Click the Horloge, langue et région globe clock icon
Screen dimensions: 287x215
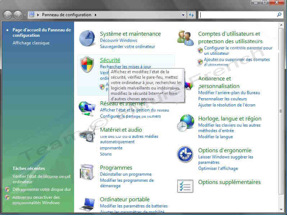click(186, 123)
